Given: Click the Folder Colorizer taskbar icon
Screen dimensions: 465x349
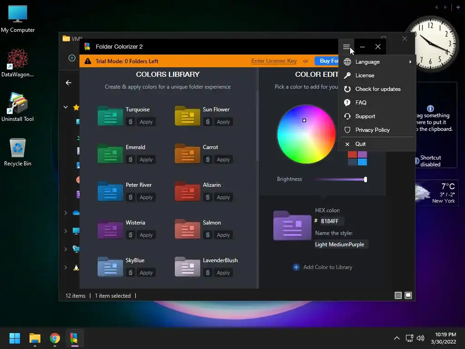Looking at the screenshot, I should [74, 338].
